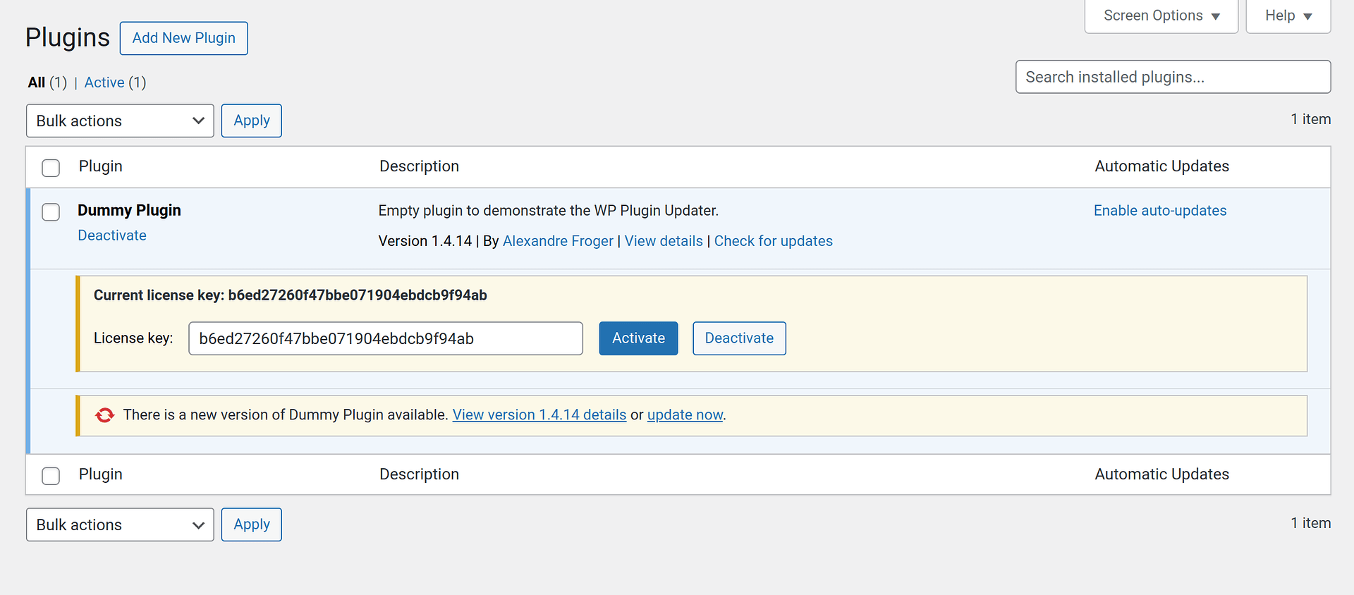Deactivate the Dummy Plugin via link
Screen dimensions: 1354x595
tap(112, 235)
